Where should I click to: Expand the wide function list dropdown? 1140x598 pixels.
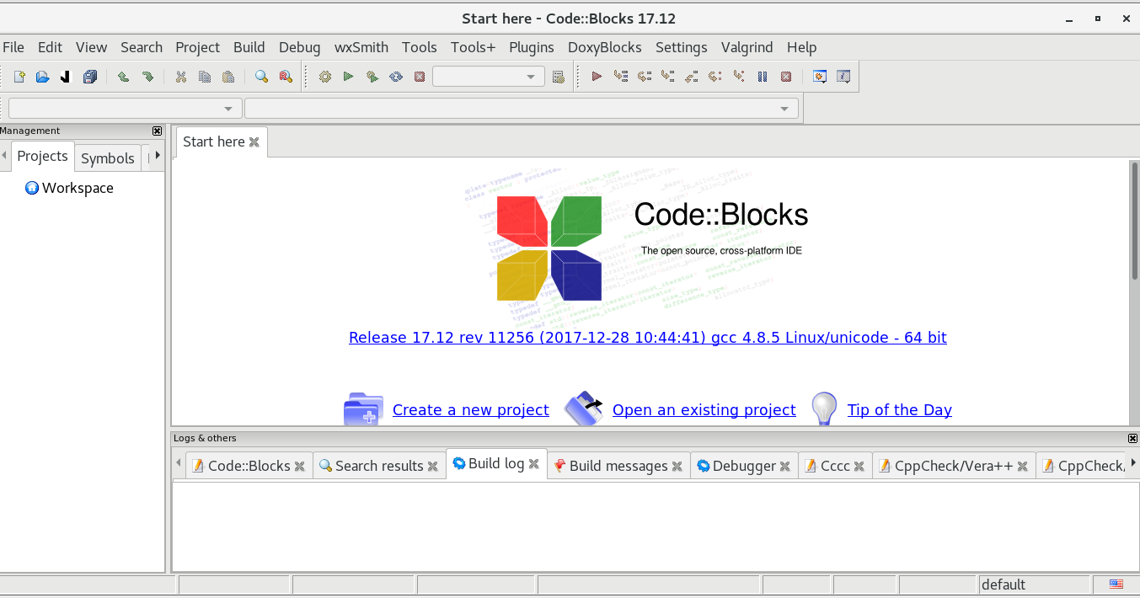click(520, 109)
